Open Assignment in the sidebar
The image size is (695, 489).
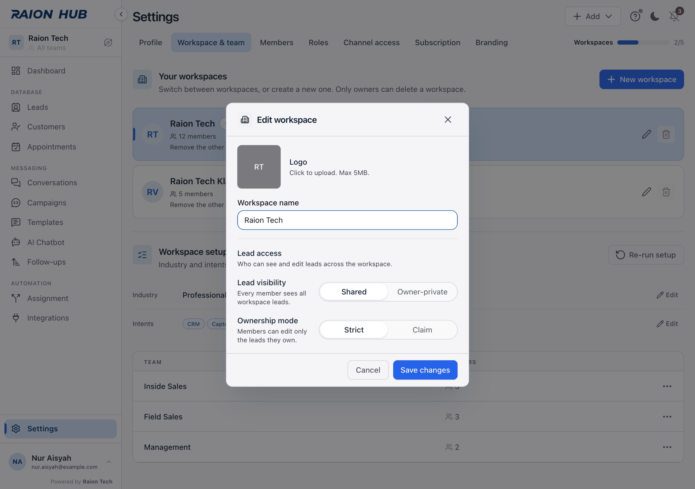[x=60, y=299]
